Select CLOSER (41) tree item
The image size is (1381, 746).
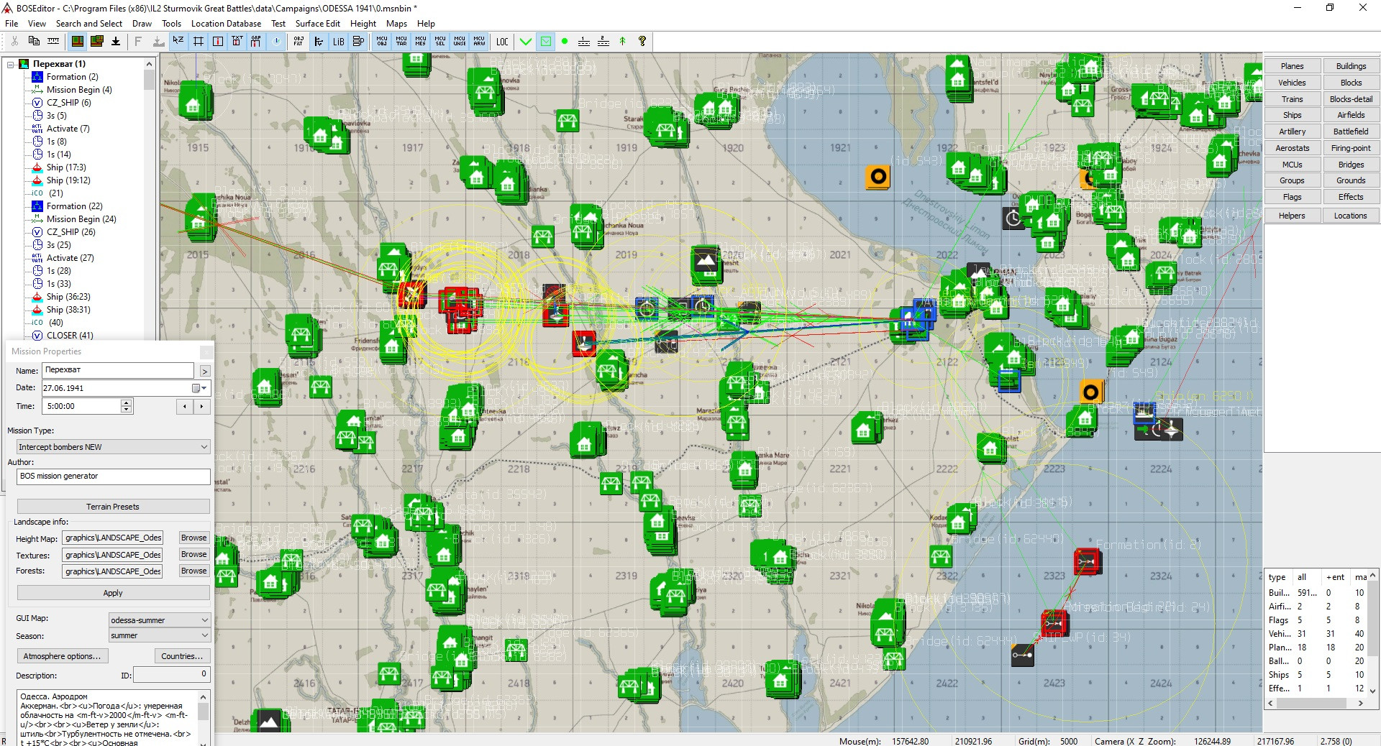point(70,336)
